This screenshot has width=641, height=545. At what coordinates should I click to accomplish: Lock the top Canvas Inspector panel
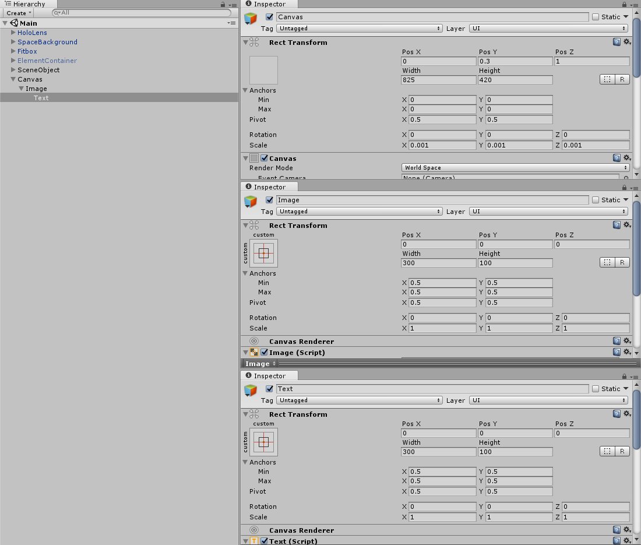pyautogui.click(x=624, y=5)
